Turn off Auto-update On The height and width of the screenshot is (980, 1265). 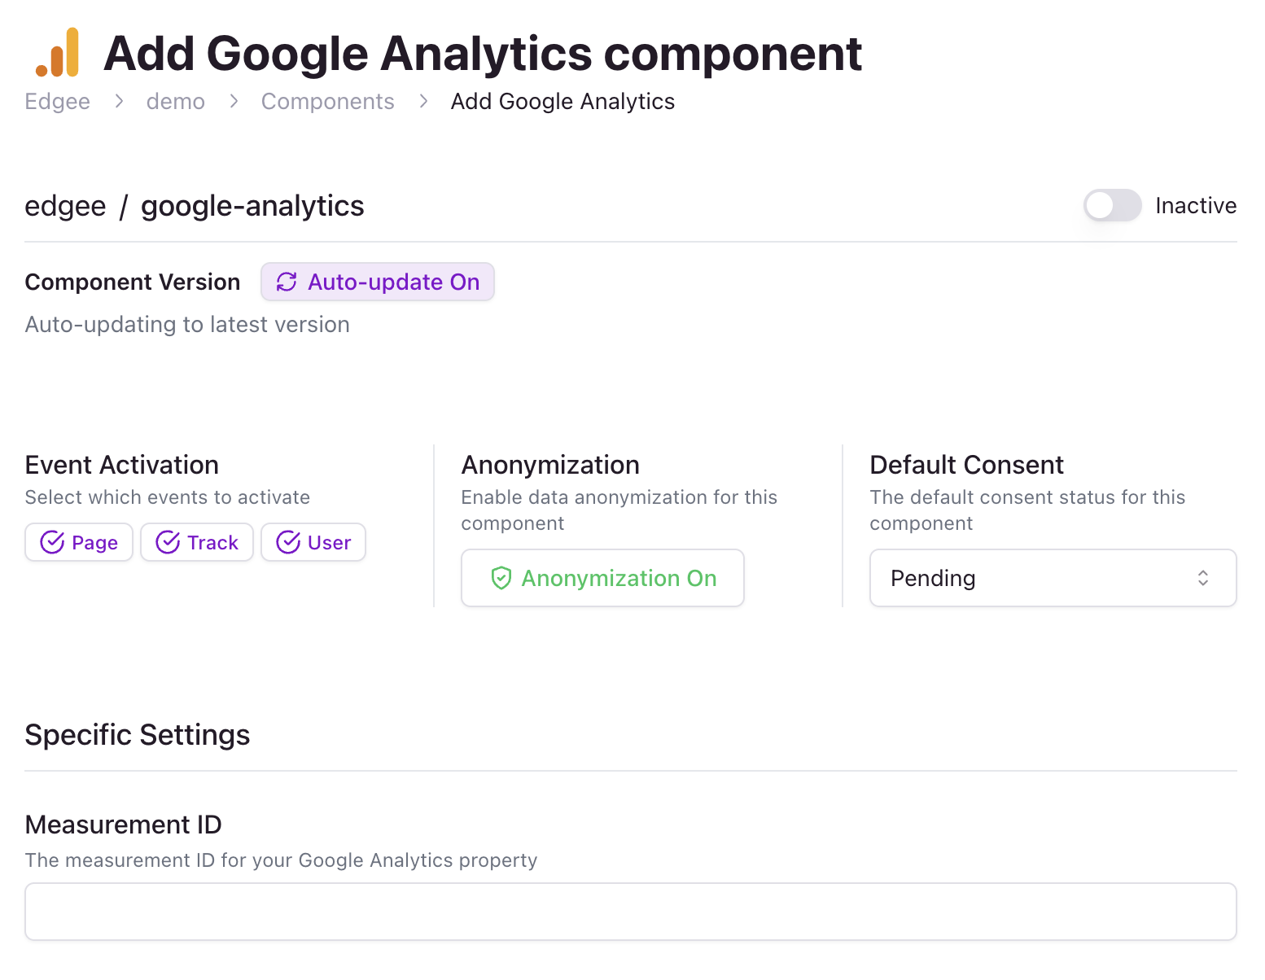[x=377, y=282]
